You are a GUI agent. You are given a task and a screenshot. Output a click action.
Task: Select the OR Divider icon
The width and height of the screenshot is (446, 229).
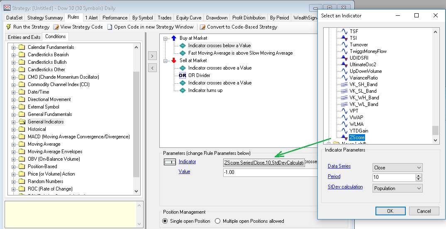pos(183,75)
